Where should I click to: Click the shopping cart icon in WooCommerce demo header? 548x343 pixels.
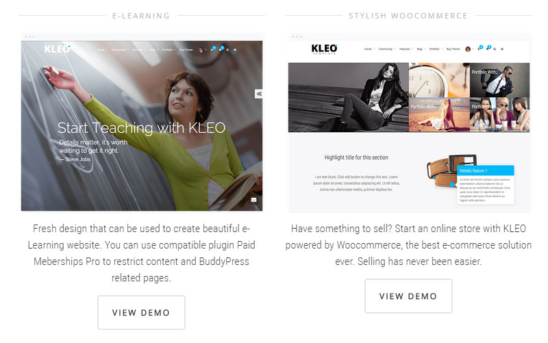click(x=487, y=49)
